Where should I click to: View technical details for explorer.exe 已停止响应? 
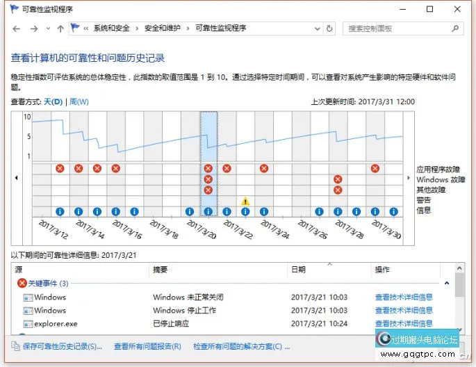point(404,324)
